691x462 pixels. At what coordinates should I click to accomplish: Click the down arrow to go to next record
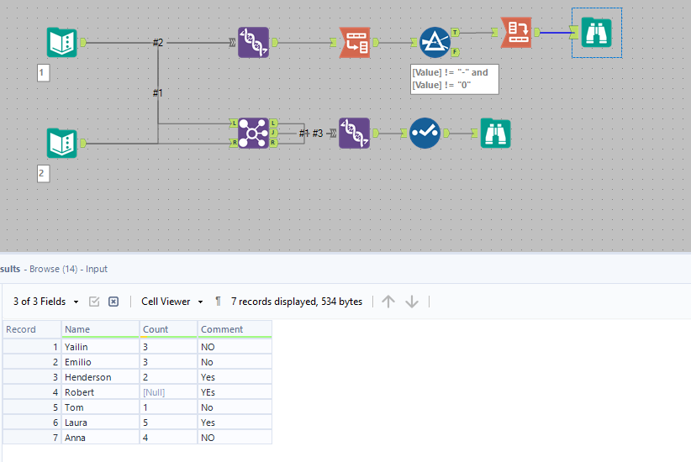[412, 302]
